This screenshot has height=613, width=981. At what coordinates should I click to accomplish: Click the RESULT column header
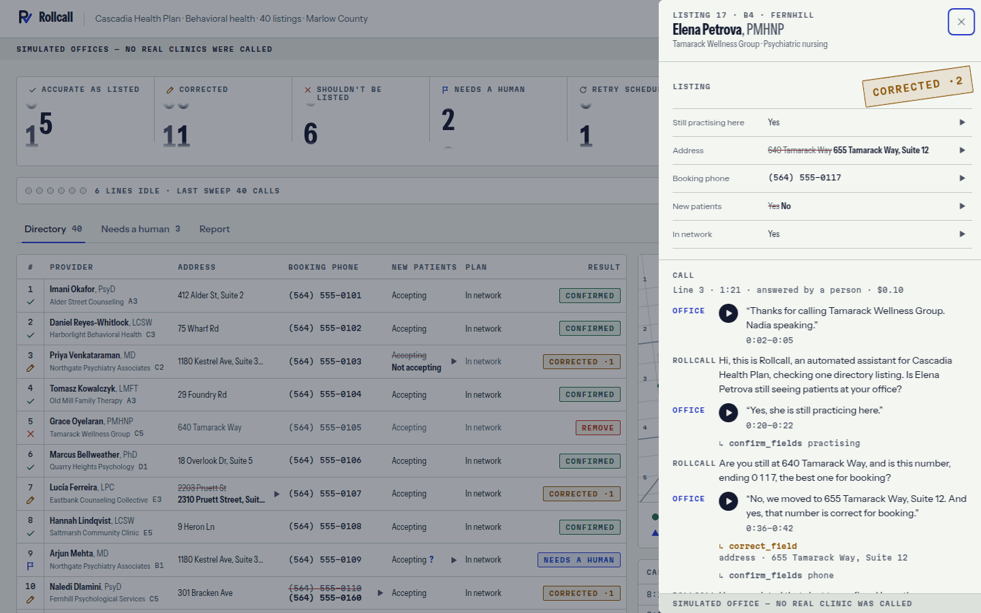click(x=604, y=268)
